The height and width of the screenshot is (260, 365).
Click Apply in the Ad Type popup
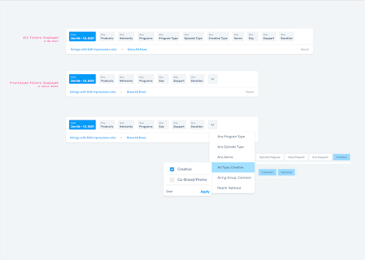205,192
